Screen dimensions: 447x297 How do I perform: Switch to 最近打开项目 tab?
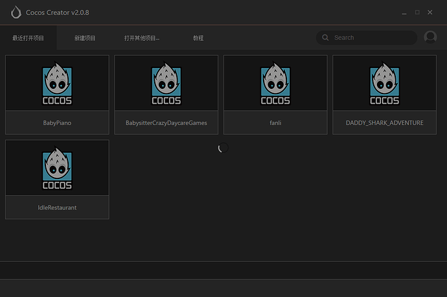click(x=29, y=38)
